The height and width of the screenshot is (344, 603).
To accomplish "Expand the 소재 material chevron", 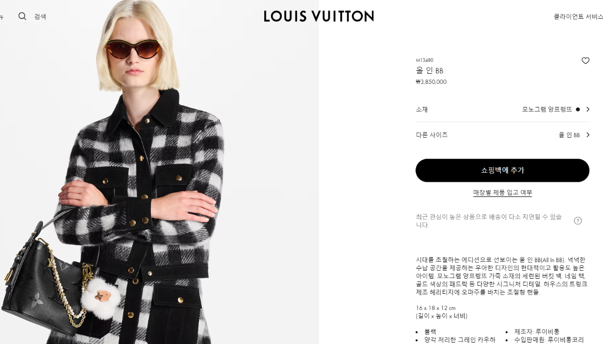I will click(587, 109).
